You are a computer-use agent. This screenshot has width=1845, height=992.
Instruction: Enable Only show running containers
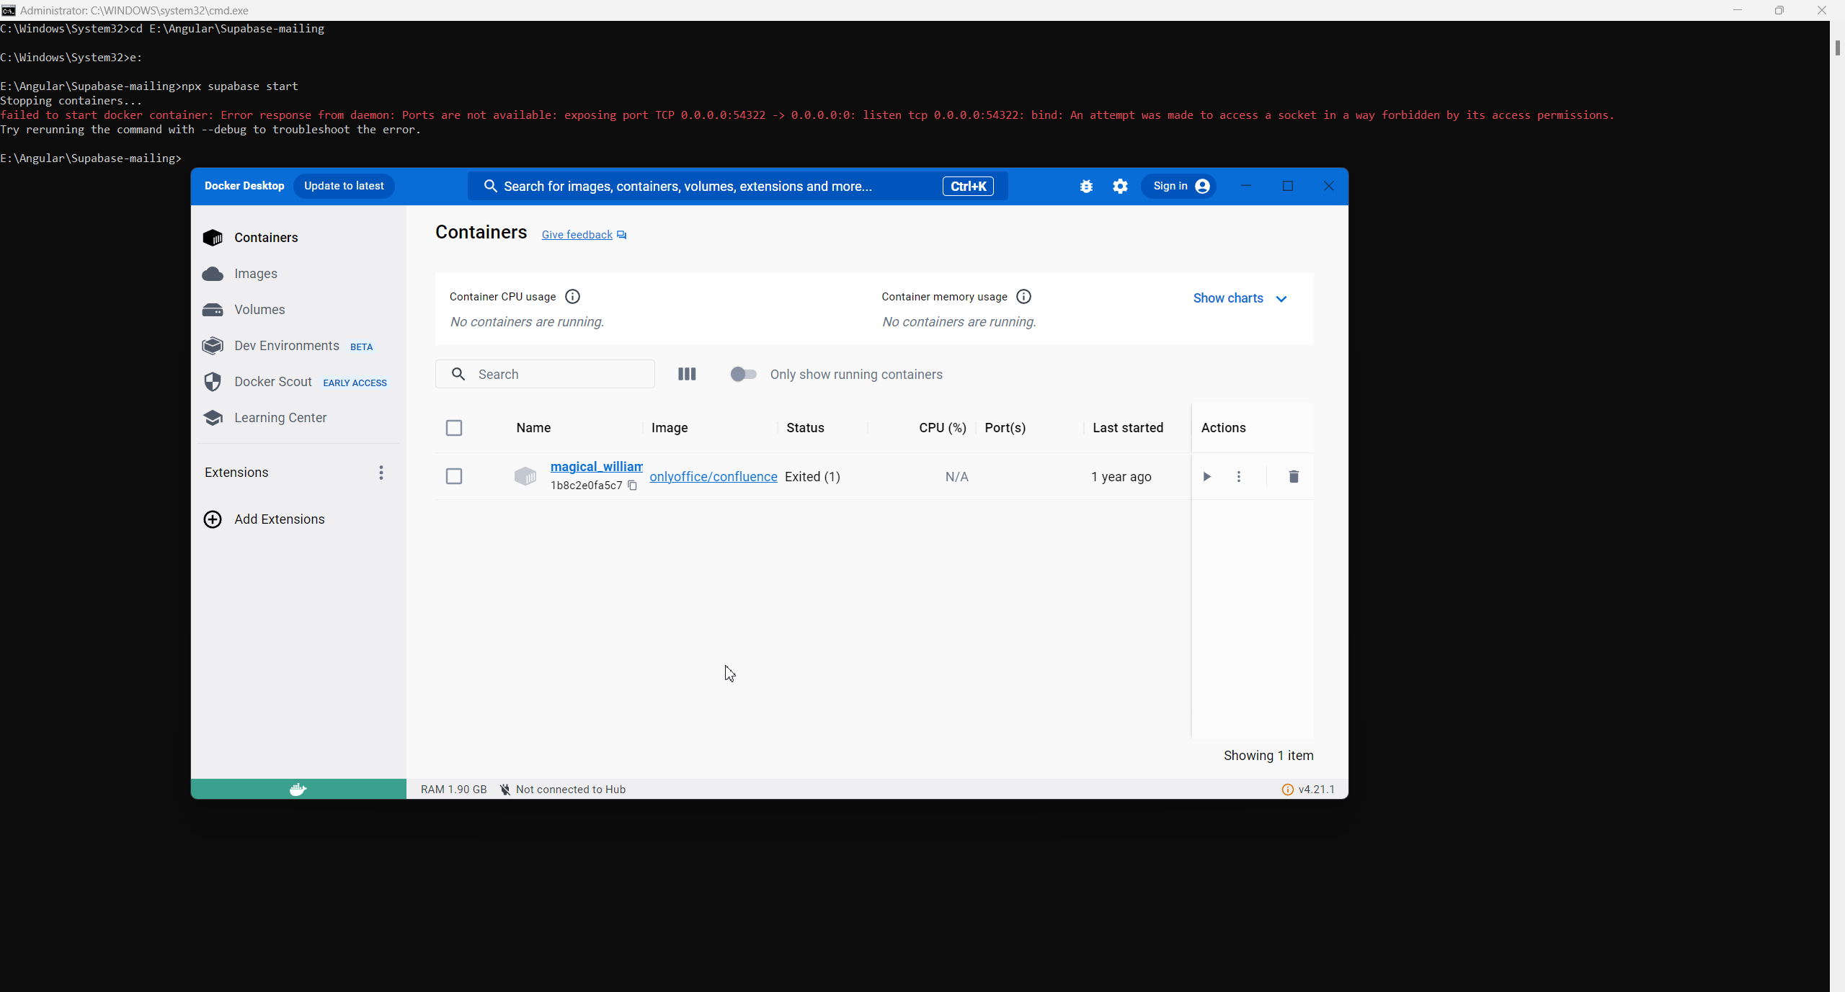point(743,374)
